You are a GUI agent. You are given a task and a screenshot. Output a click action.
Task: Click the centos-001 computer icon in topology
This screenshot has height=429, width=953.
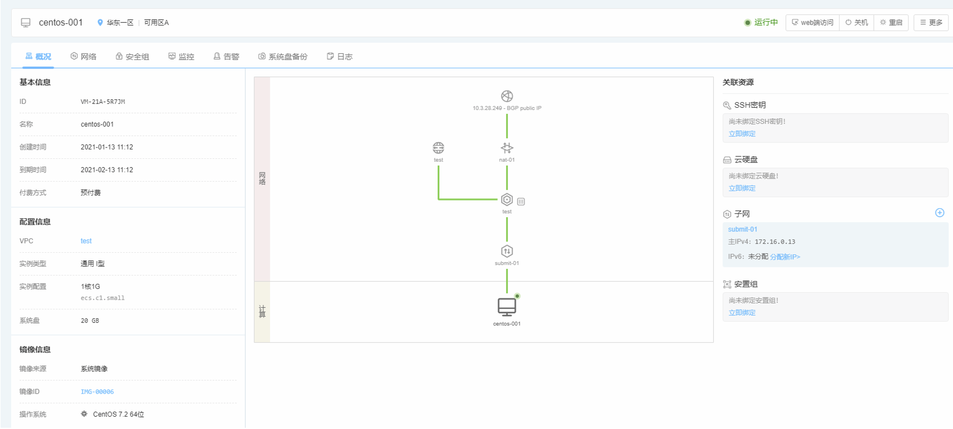tap(506, 307)
